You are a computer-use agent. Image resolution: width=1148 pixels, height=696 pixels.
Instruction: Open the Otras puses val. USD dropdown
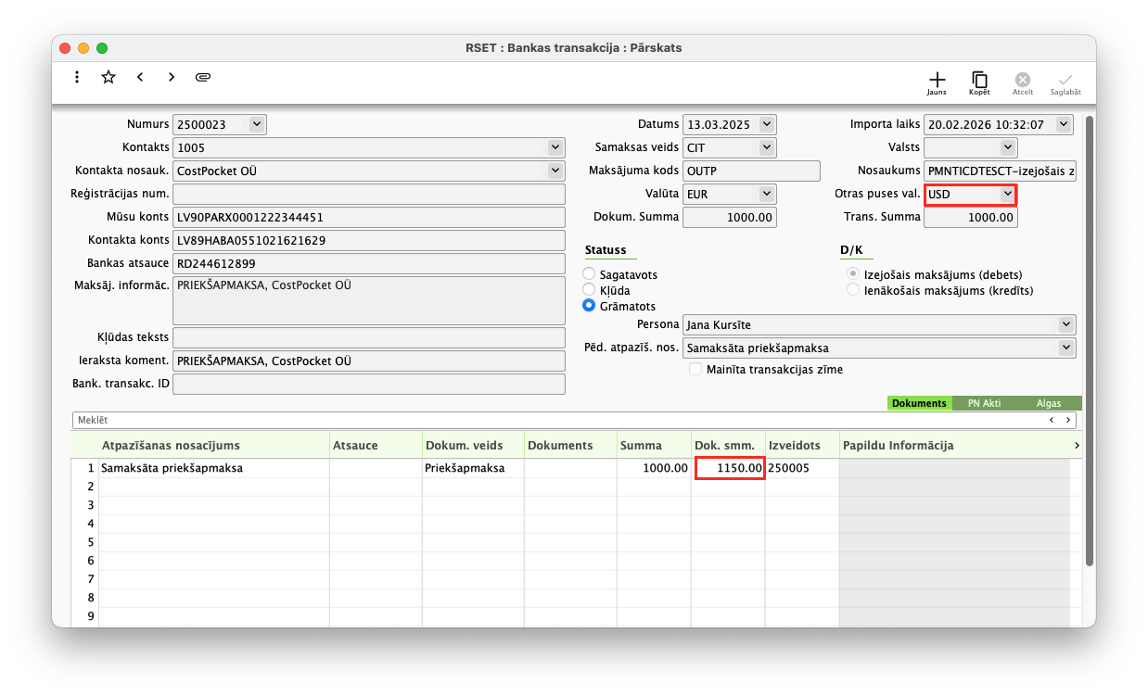1007,194
